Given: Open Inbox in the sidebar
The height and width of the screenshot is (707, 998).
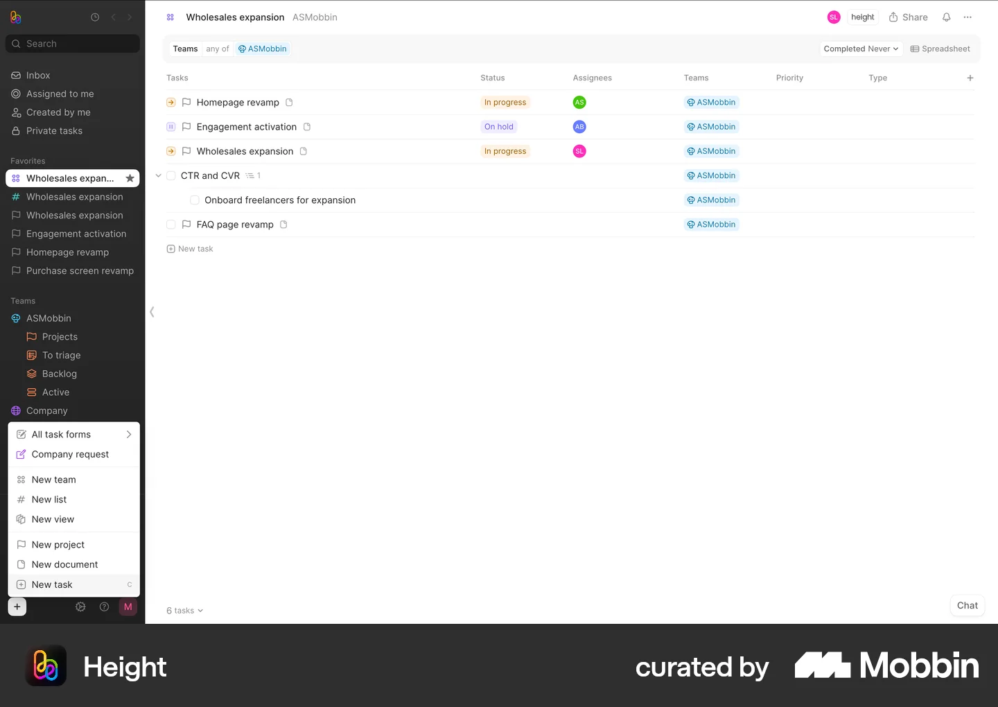Looking at the screenshot, I should [x=73, y=76].
